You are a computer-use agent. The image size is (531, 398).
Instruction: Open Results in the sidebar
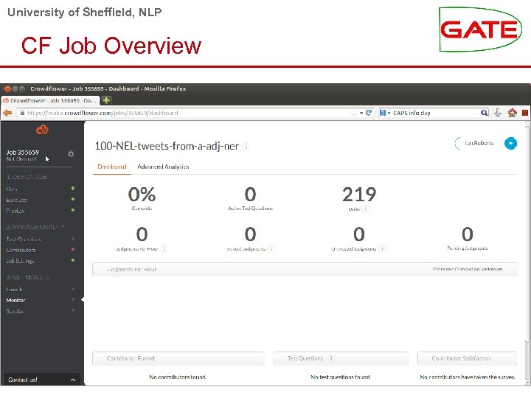pos(14,311)
